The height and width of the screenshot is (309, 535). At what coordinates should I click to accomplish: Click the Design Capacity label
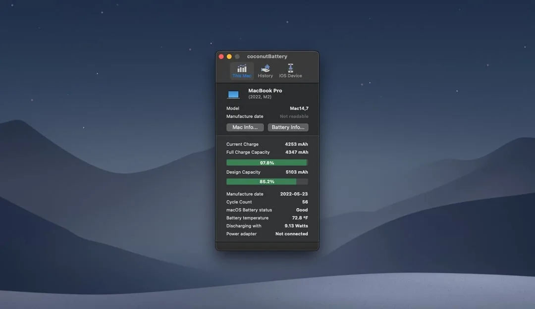pyautogui.click(x=243, y=172)
